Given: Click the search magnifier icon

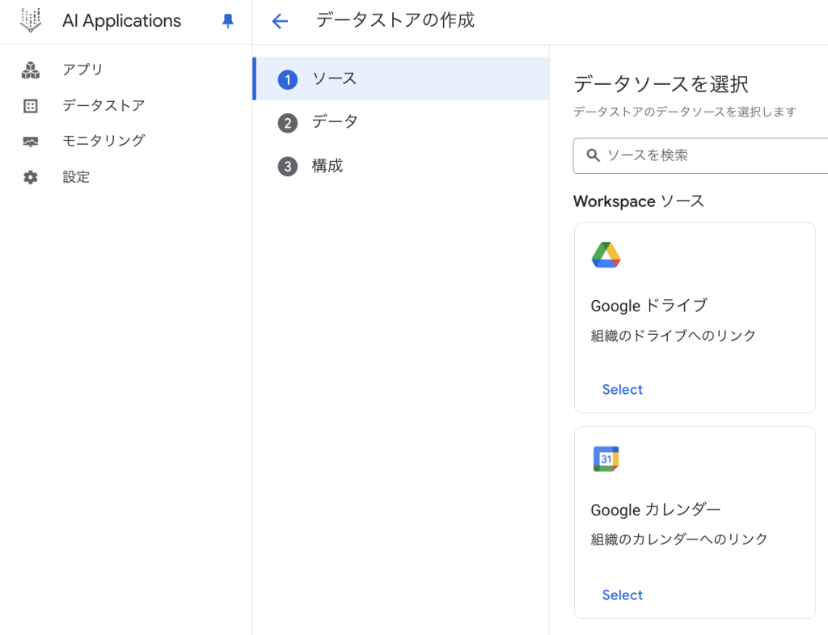Looking at the screenshot, I should (593, 155).
